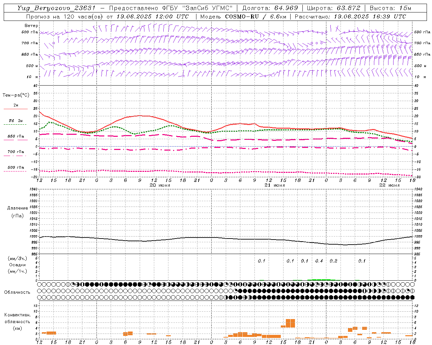Click the tallest orange convective cloud bar

290,323
